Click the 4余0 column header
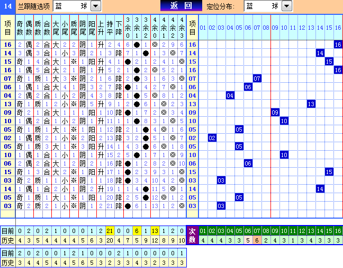The height and width of the screenshot is (268, 343). [155, 28]
